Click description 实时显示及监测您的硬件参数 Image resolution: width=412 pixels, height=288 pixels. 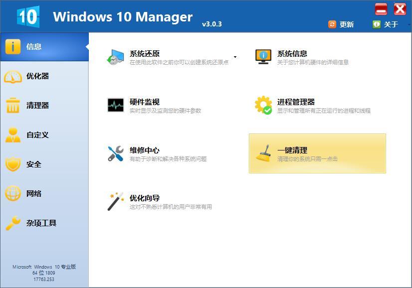coord(165,111)
